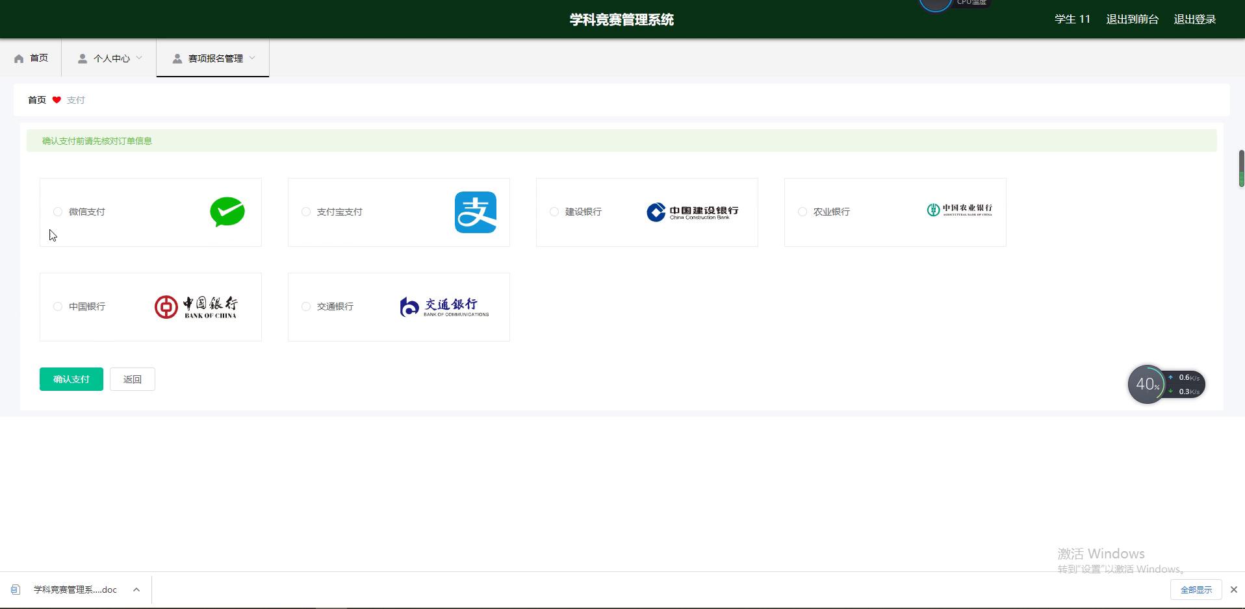Select the 支付宝支付 radio button
The image size is (1245, 609).
[306, 212]
